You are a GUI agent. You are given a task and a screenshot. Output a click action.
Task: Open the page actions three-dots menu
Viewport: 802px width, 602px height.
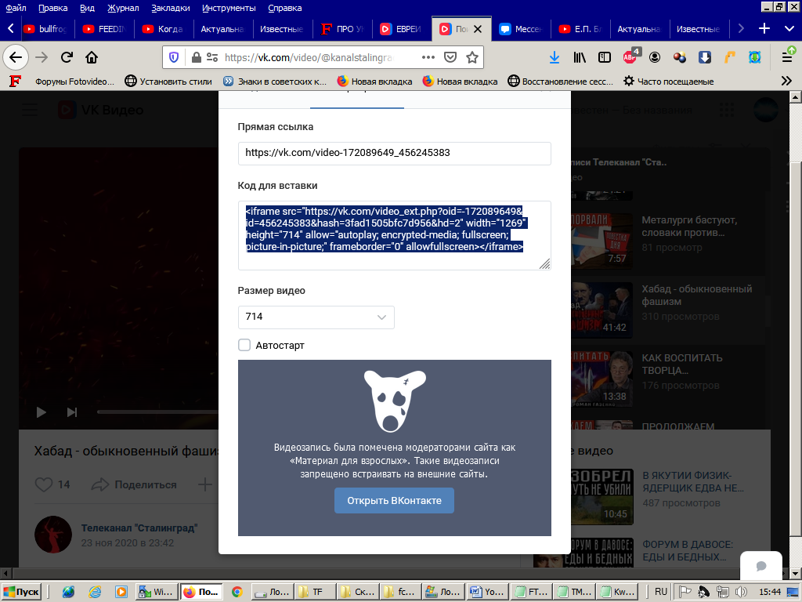pyautogui.click(x=428, y=57)
